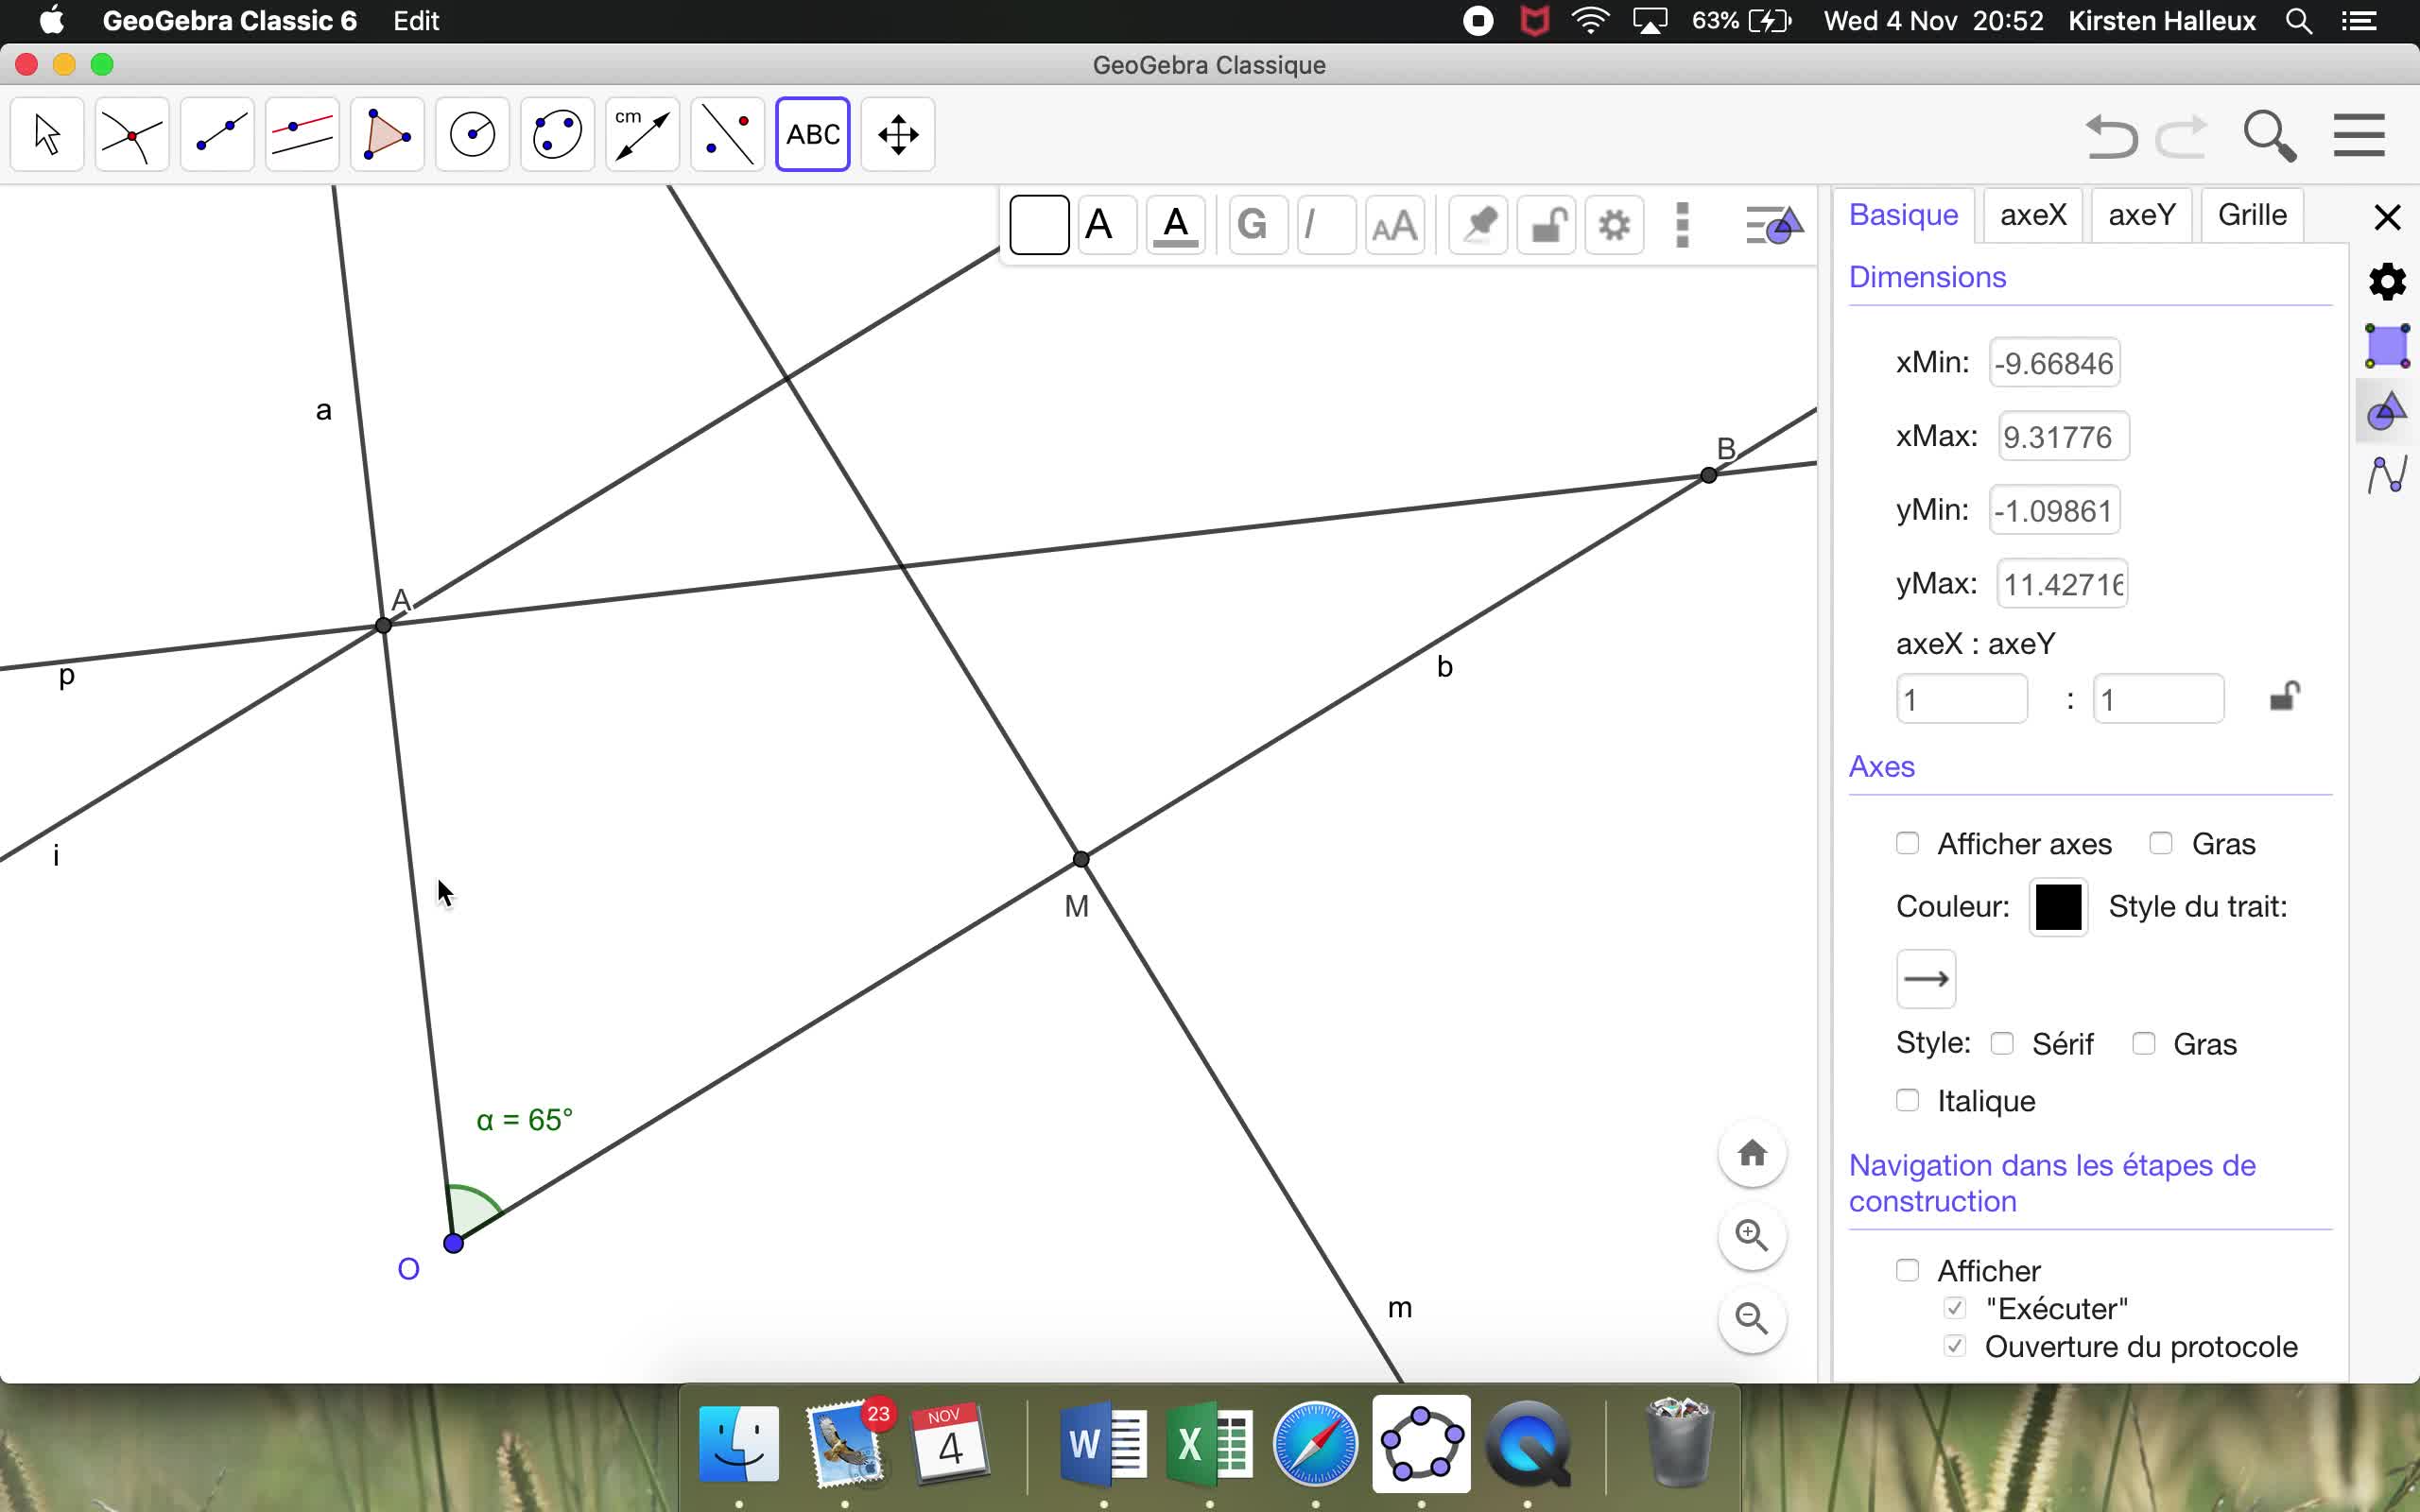Click the Undo arrow

click(x=2111, y=136)
